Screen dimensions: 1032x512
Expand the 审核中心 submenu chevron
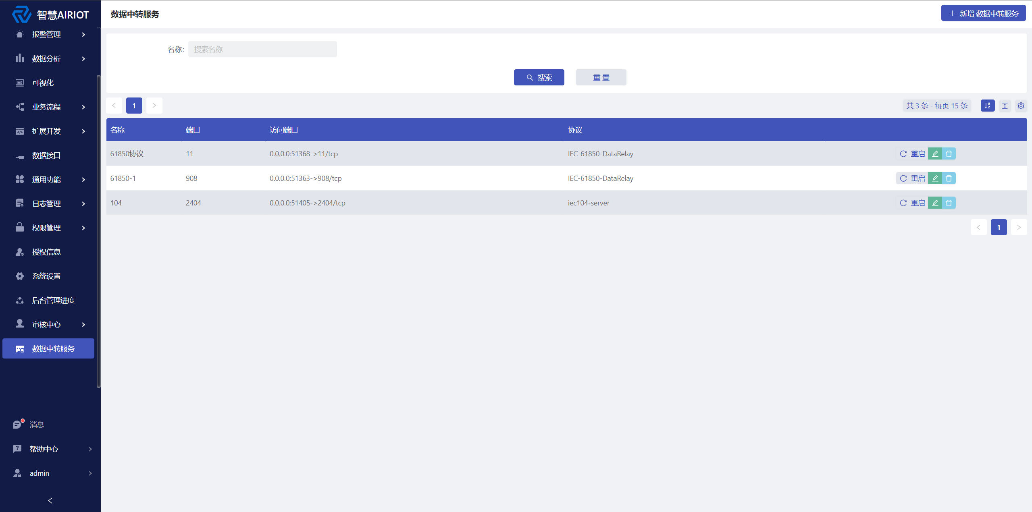pos(83,325)
